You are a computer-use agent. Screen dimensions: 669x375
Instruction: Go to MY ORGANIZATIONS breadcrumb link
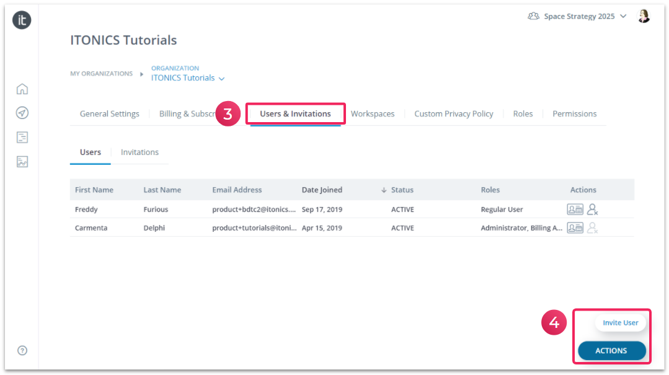point(102,74)
